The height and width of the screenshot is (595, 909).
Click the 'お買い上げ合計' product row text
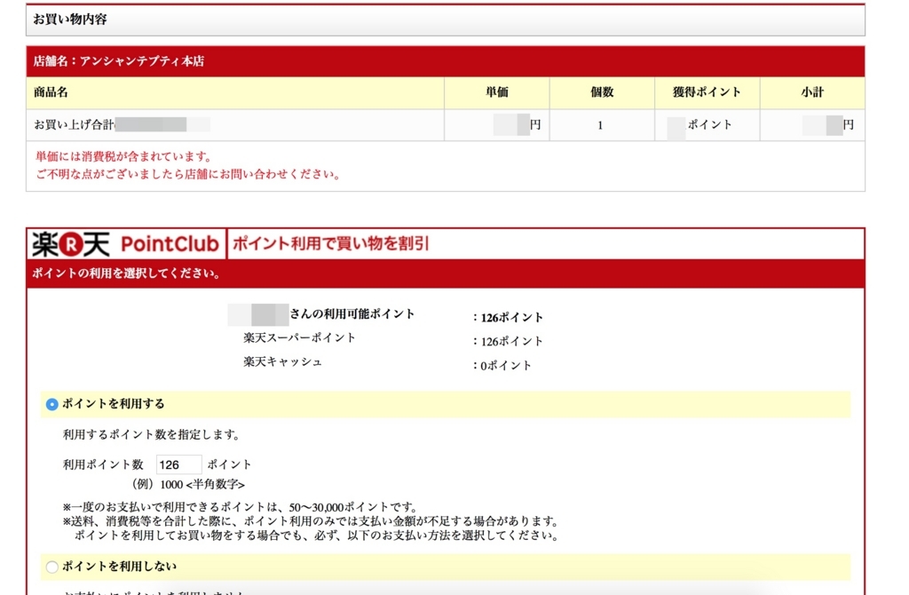(74, 124)
